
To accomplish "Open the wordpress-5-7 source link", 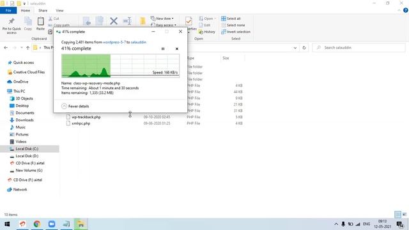I will pos(114,42).
